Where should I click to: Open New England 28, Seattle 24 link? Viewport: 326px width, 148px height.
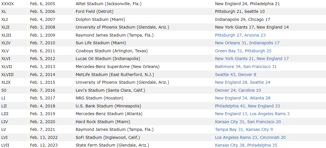(x=243, y=82)
